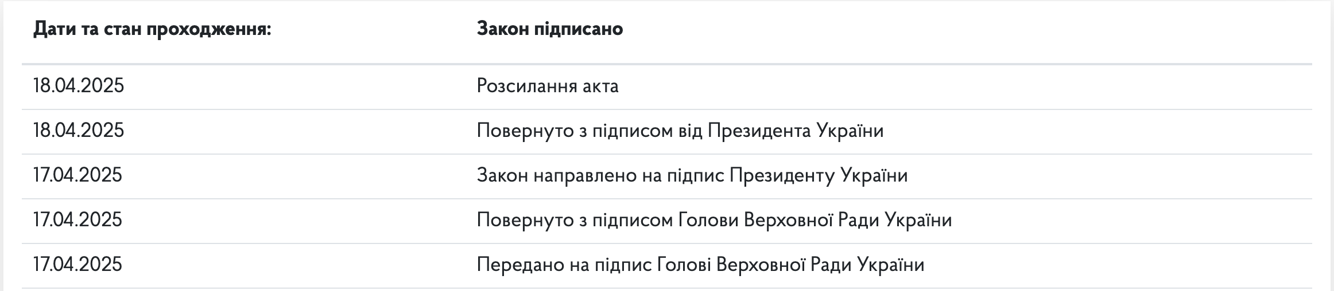Select date beside "Закон направлено на підпис"
Image resolution: width=1334 pixels, height=291 pixels.
[x=78, y=175]
